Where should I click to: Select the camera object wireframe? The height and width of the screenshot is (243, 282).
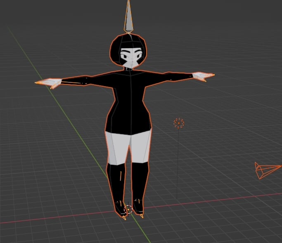(268, 171)
